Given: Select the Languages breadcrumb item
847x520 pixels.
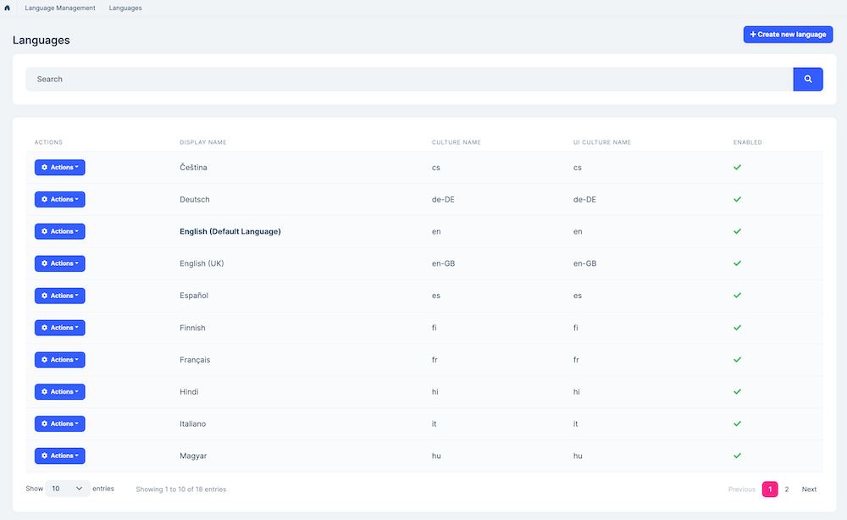Looking at the screenshot, I should pyautogui.click(x=125, y=8).
